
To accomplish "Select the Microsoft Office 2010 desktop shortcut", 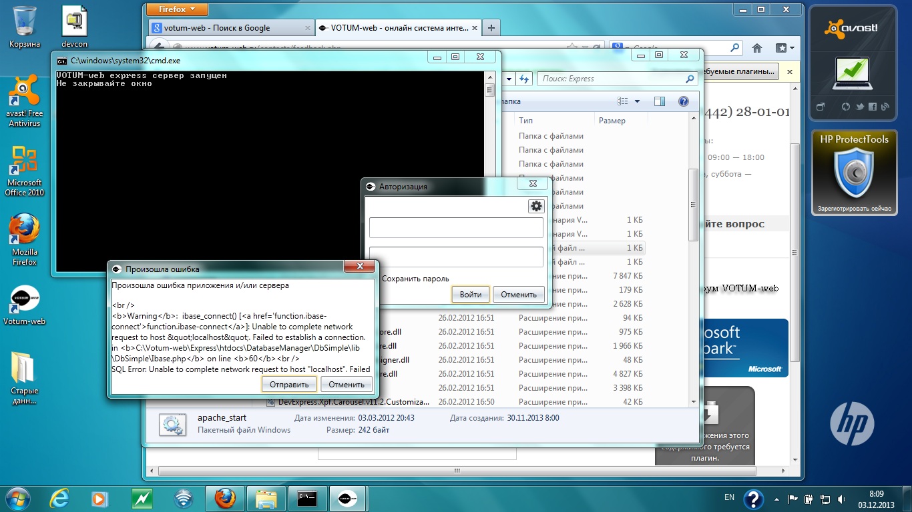I will pyautogui.click(x=25, y=171).
